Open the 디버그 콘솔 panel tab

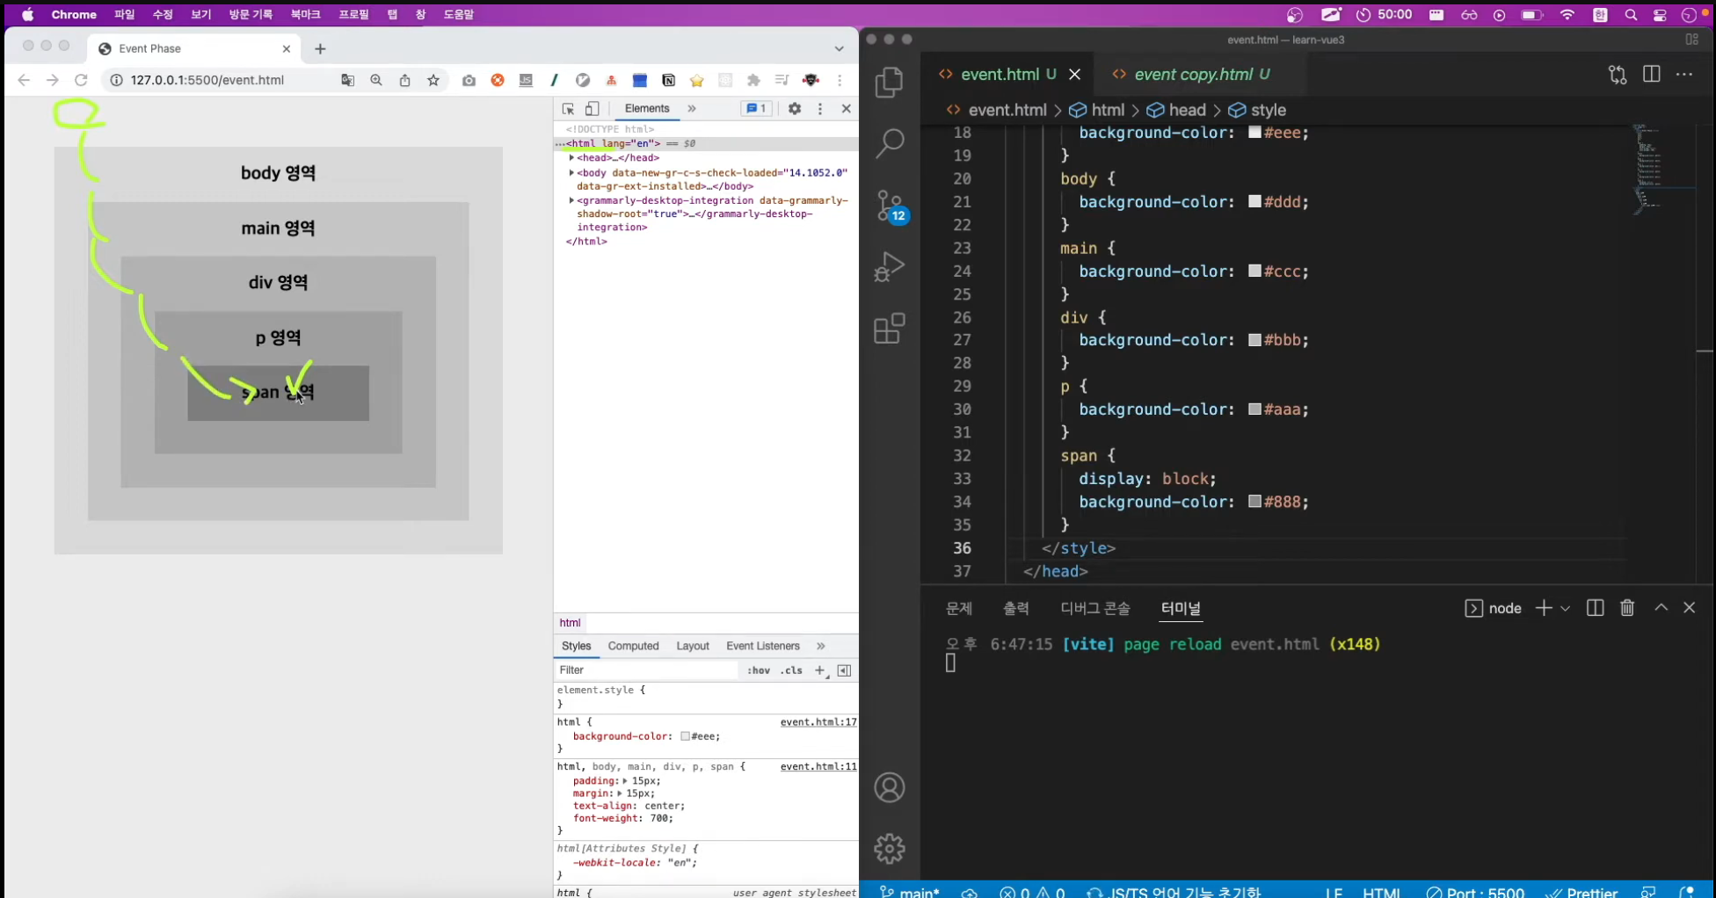[x=1095, y=608]
